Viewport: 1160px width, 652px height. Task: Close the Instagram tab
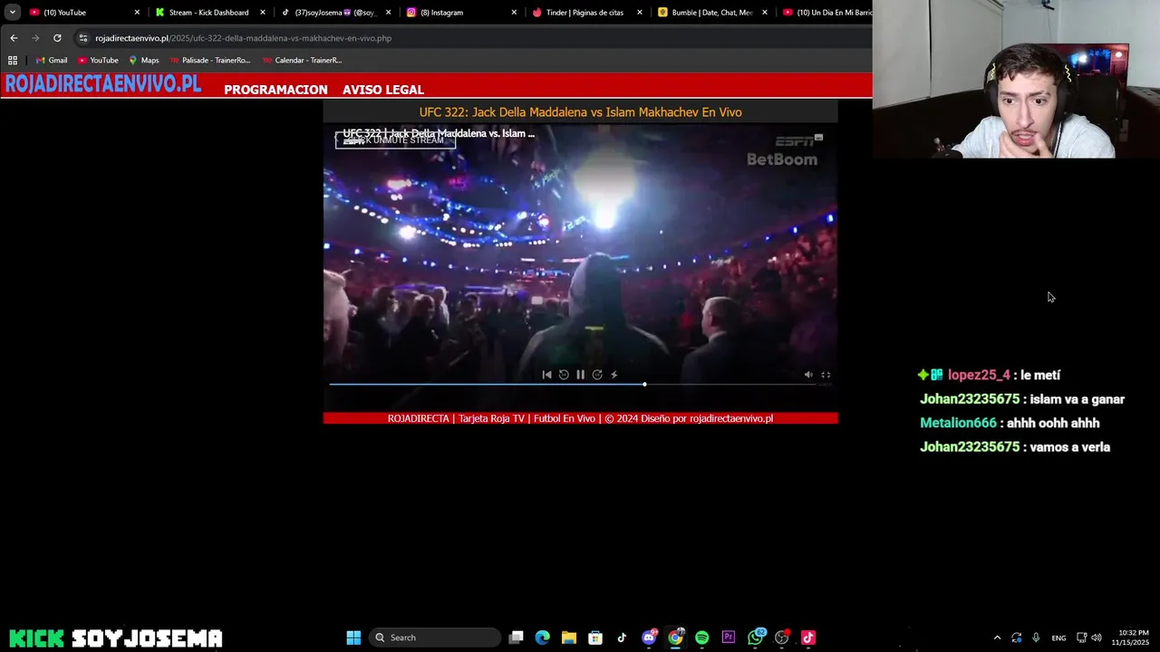(x=514, y=13)
